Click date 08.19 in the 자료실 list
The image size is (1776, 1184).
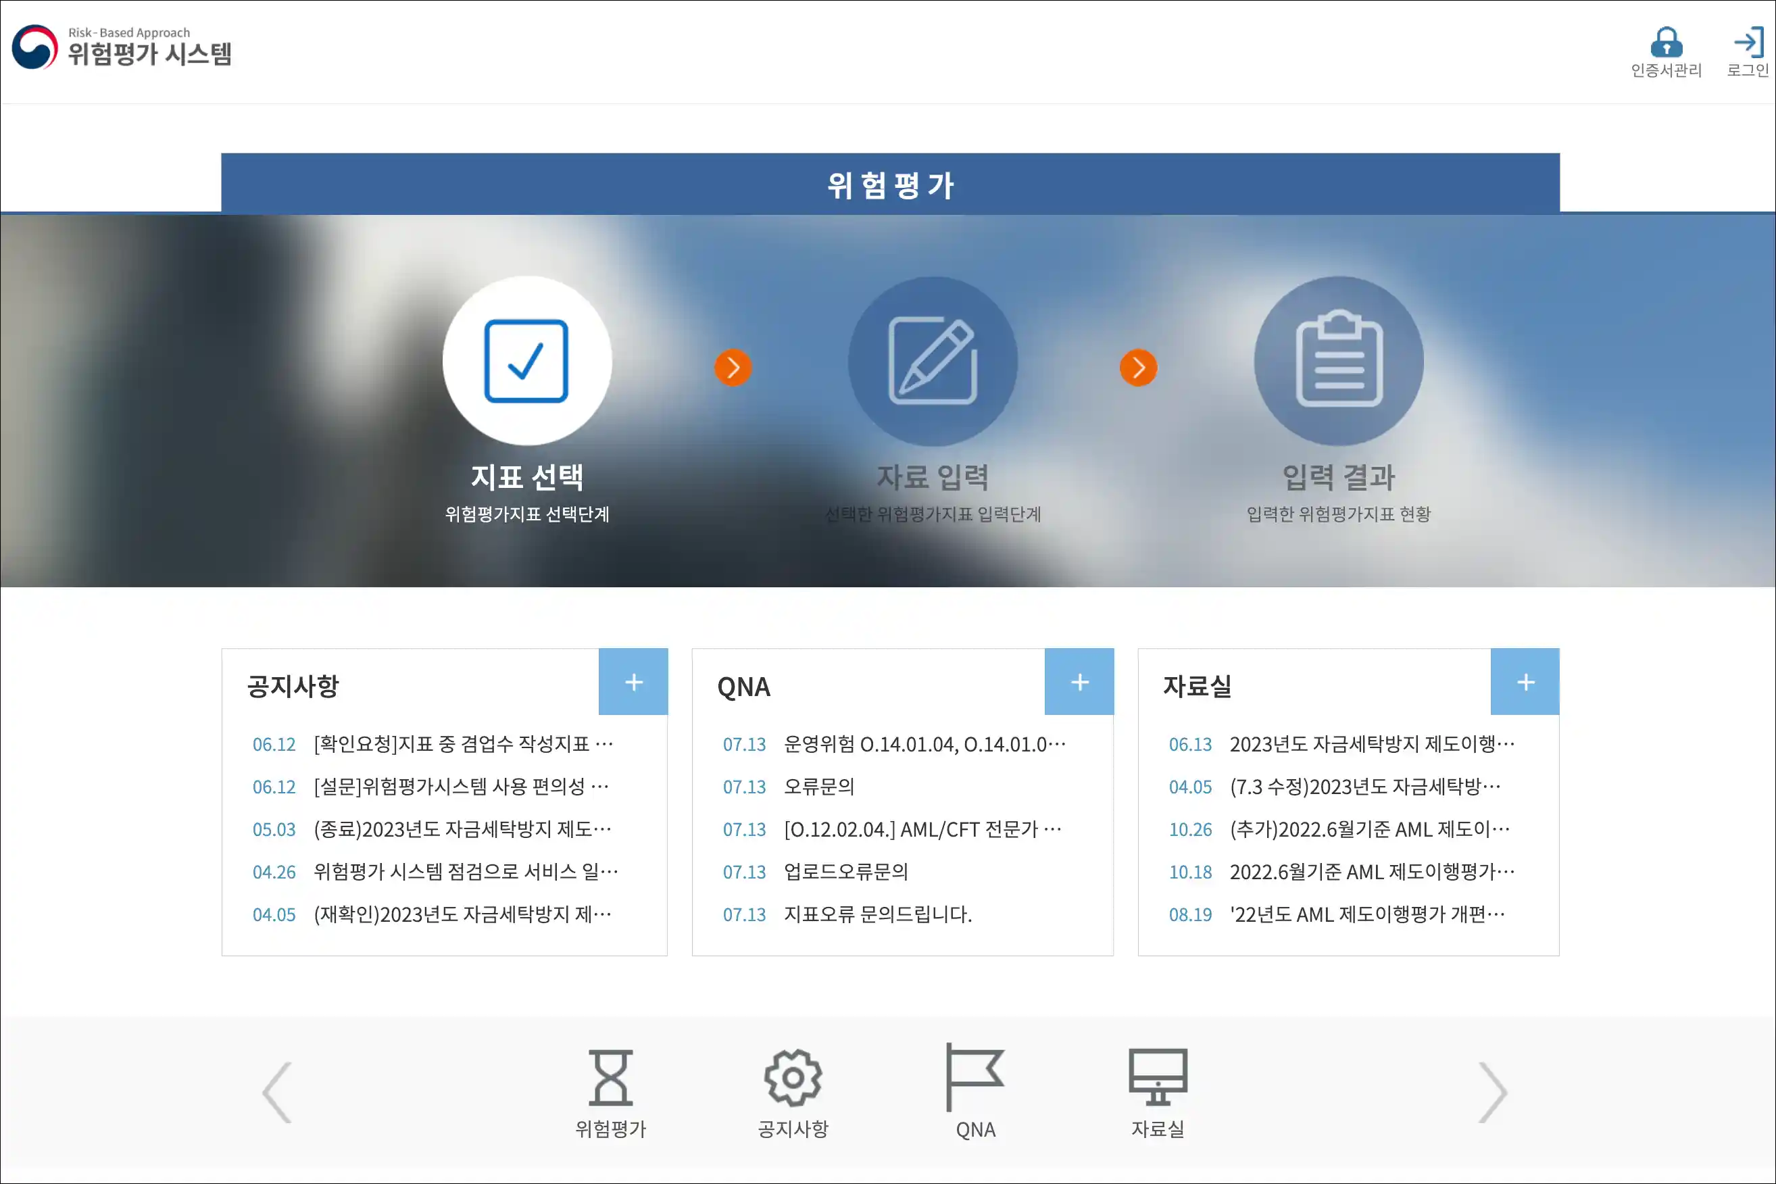pos(1190,914)
